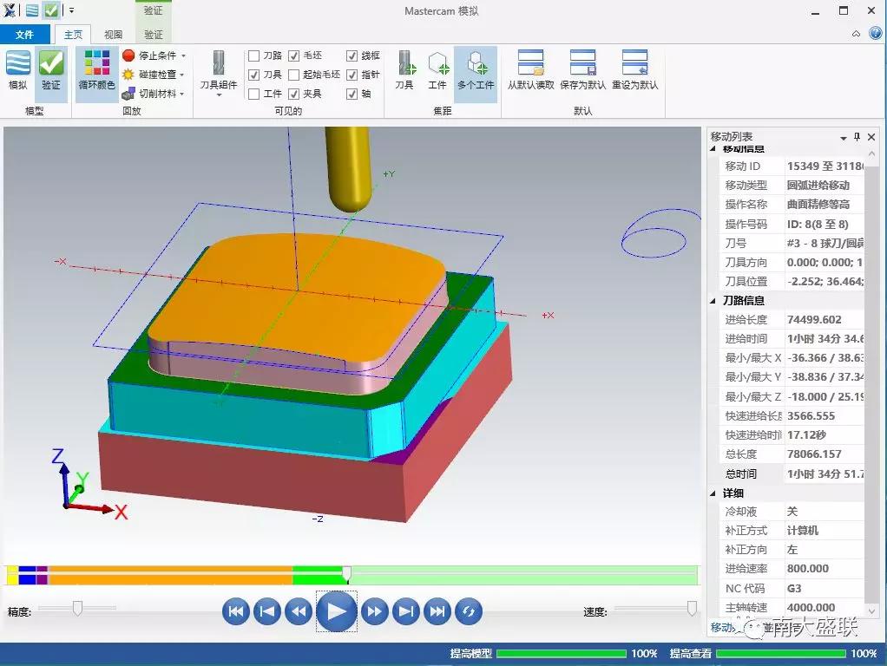
Task: Toggle the 线框 wireframe checkbox
Action: 352,55
